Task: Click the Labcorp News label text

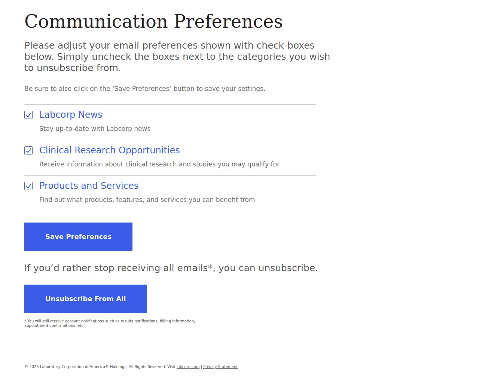Action: pos(71,115)
